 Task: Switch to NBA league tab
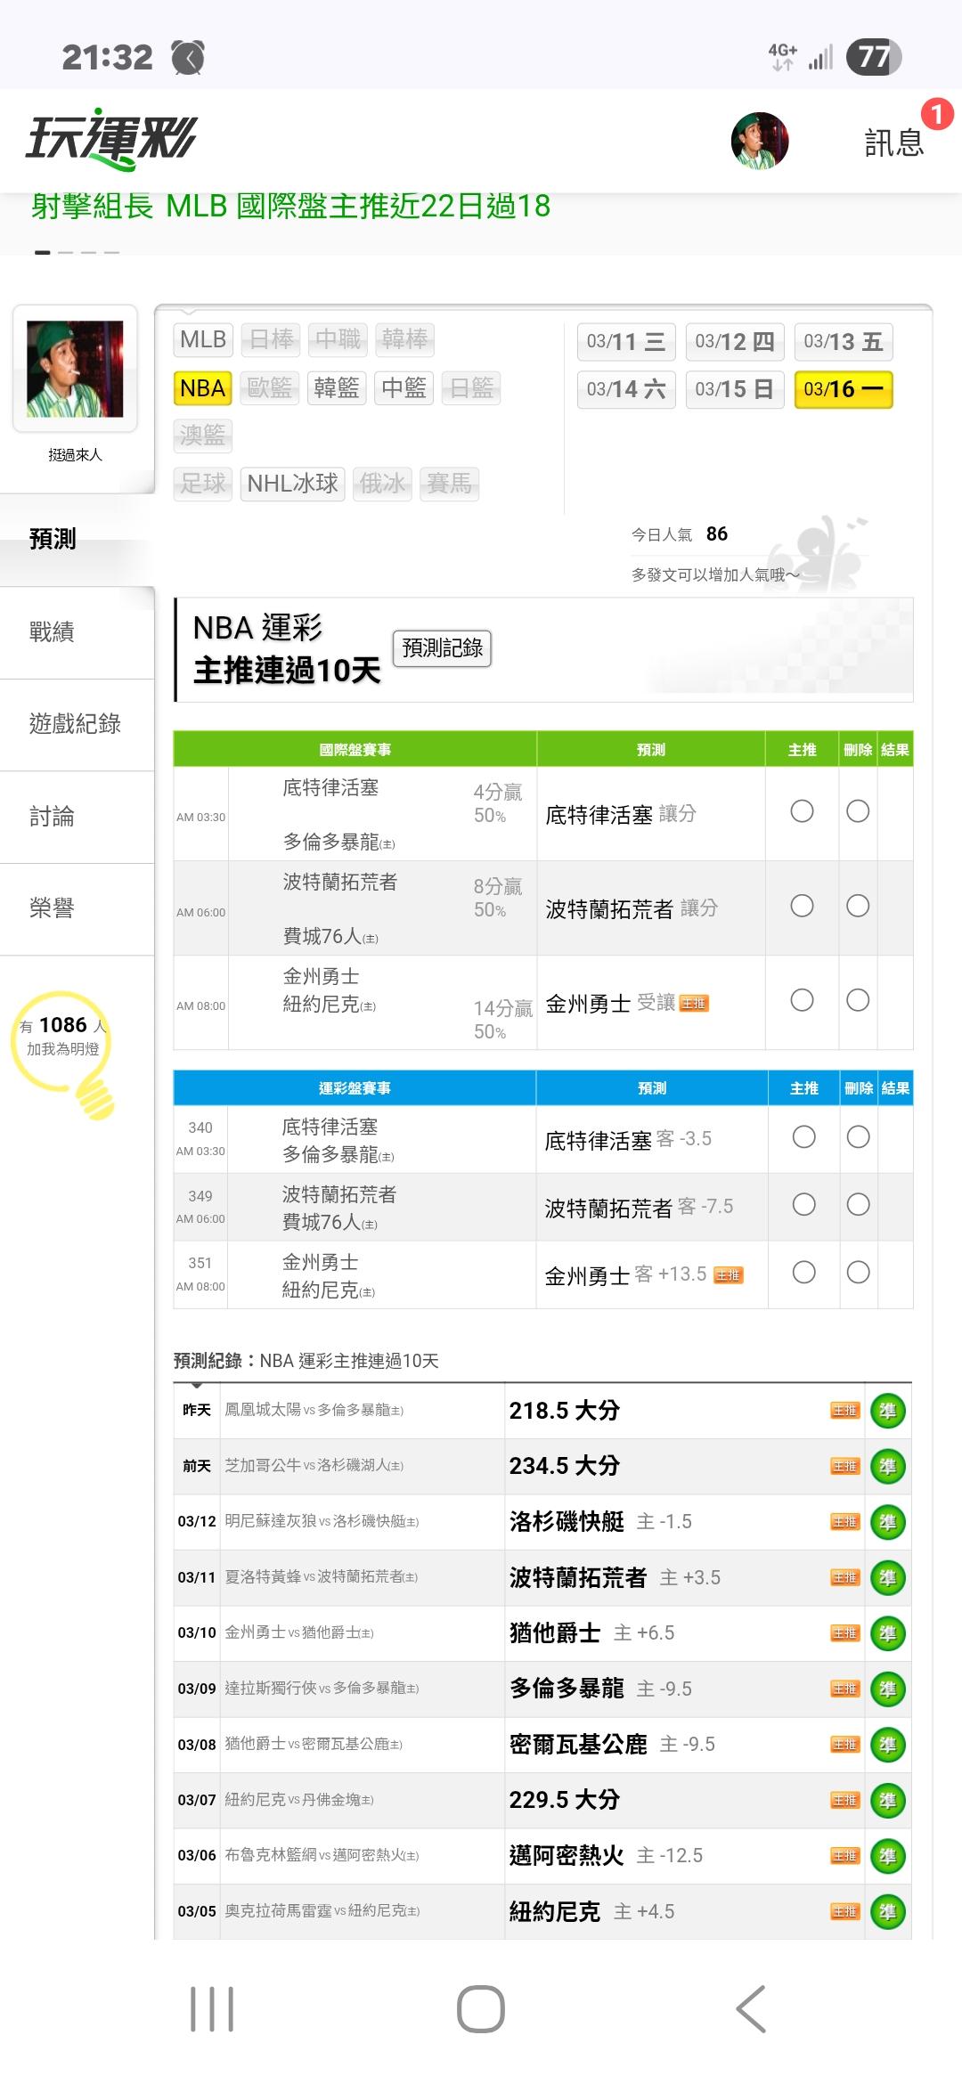[202, 388]
